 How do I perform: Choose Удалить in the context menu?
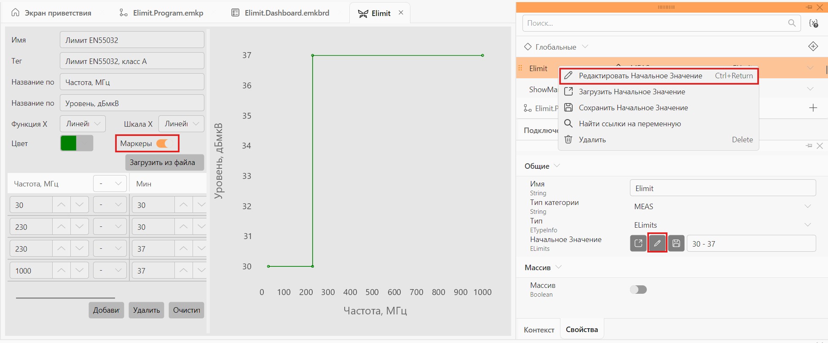coord(659,140)
